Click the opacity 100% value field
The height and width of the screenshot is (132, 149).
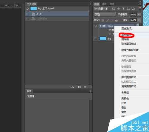[133, 15]
